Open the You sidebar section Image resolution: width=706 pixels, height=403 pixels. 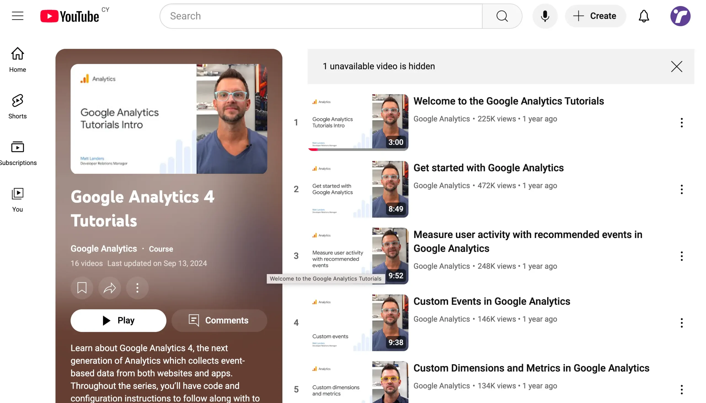click(17, 199)
